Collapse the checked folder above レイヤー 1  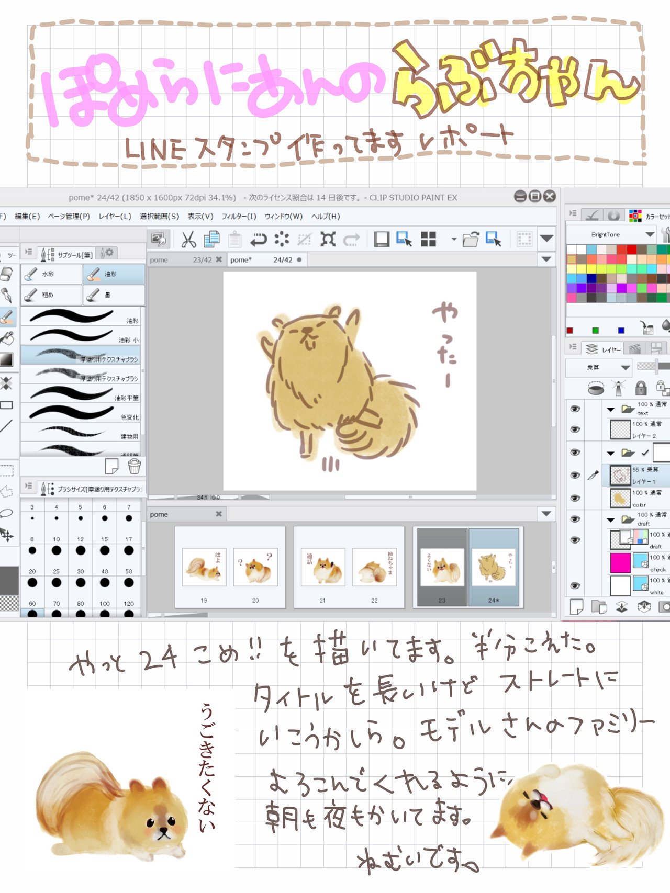tap(610, 453)
